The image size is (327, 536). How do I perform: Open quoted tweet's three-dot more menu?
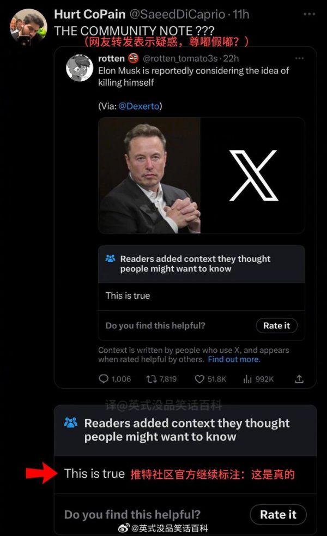(x=299, y=58)
